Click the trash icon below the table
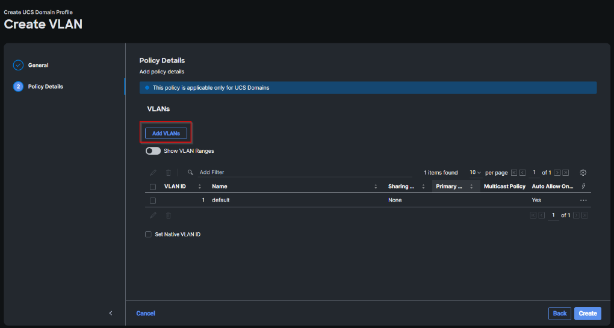The image size is (614, 328). [x=169, y=215]
